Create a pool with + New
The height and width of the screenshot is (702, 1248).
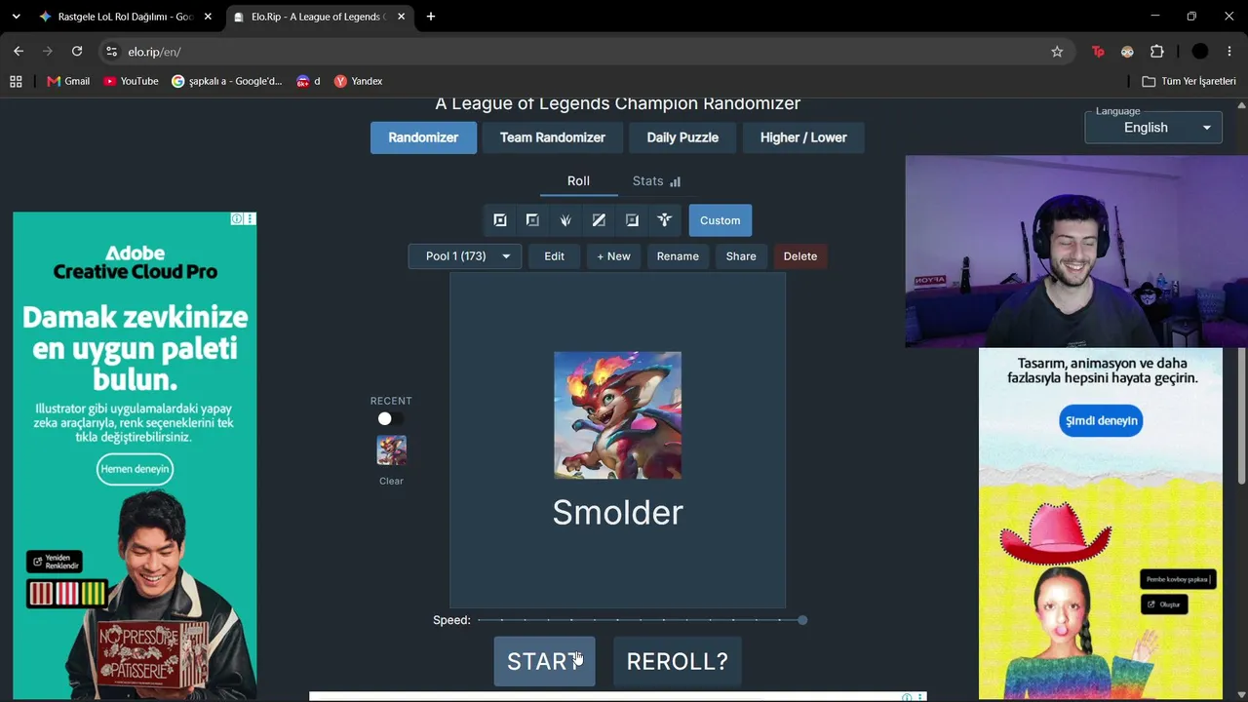click(613, 256)
